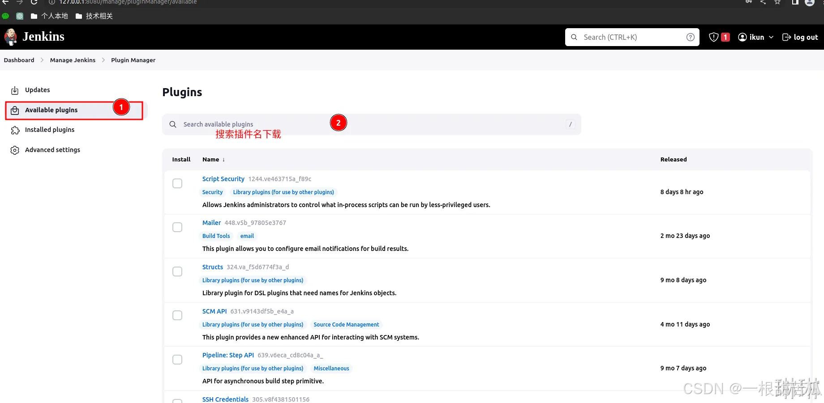Click the email category tag
Image resolution: width=824 pixels, height=403 pixels.
[x=247, y=236]
